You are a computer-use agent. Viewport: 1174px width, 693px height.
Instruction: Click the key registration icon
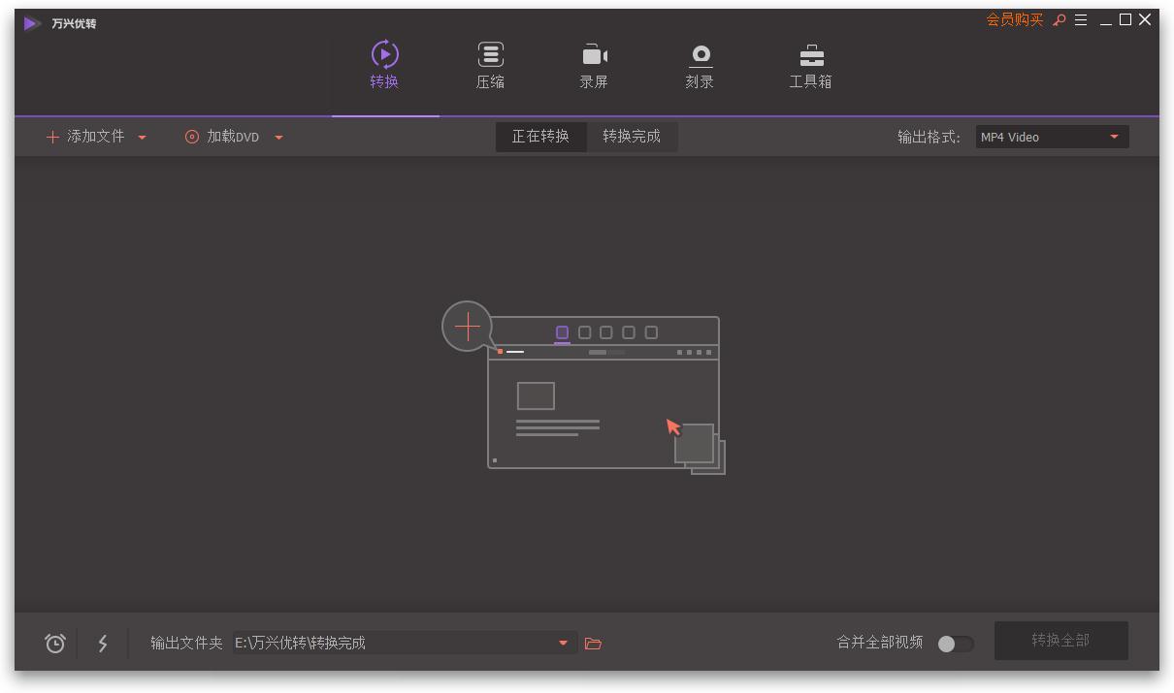click(x=1060, y=19)
